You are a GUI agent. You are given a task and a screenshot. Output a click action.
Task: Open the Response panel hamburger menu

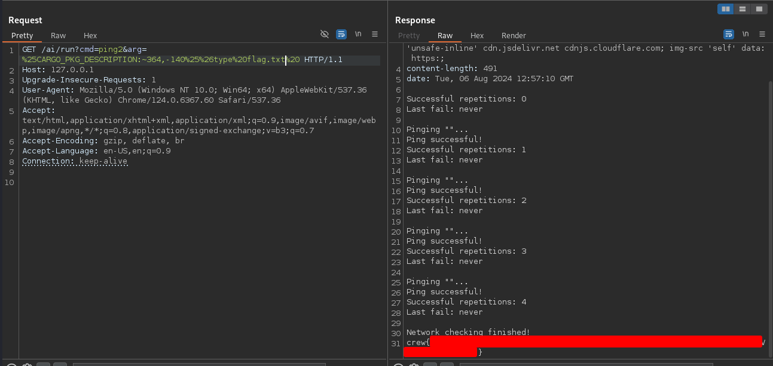762,34
